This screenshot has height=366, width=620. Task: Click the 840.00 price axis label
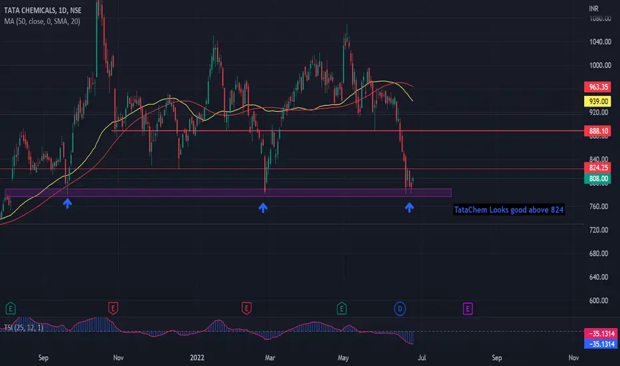pos(600,160)
